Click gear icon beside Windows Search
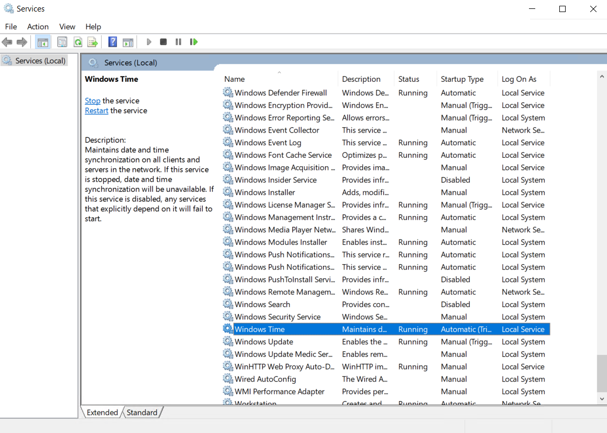 pos(228,304)
